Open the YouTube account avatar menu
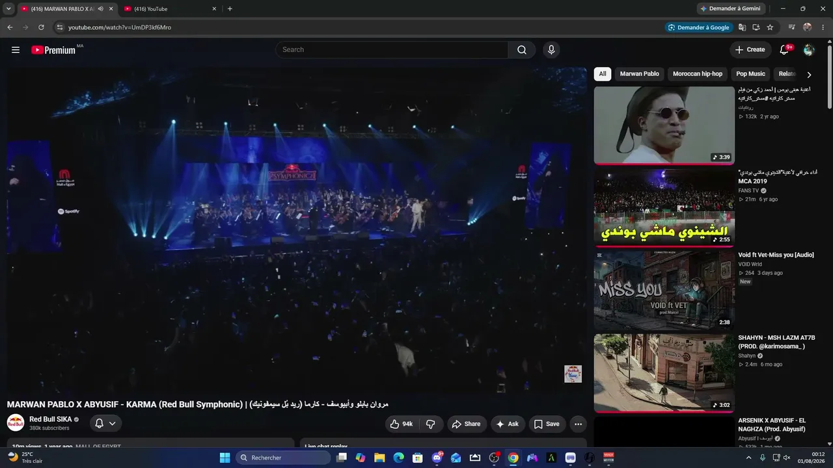The width and height of the screenshot is (833, 468). [809, 50]
